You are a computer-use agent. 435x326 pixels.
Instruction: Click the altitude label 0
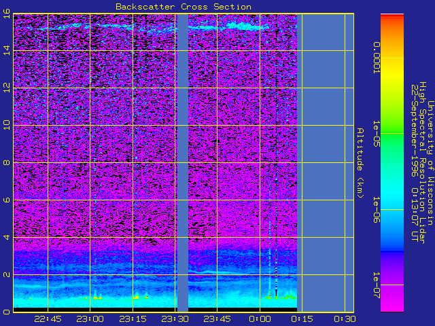click(x=7, y=312)
